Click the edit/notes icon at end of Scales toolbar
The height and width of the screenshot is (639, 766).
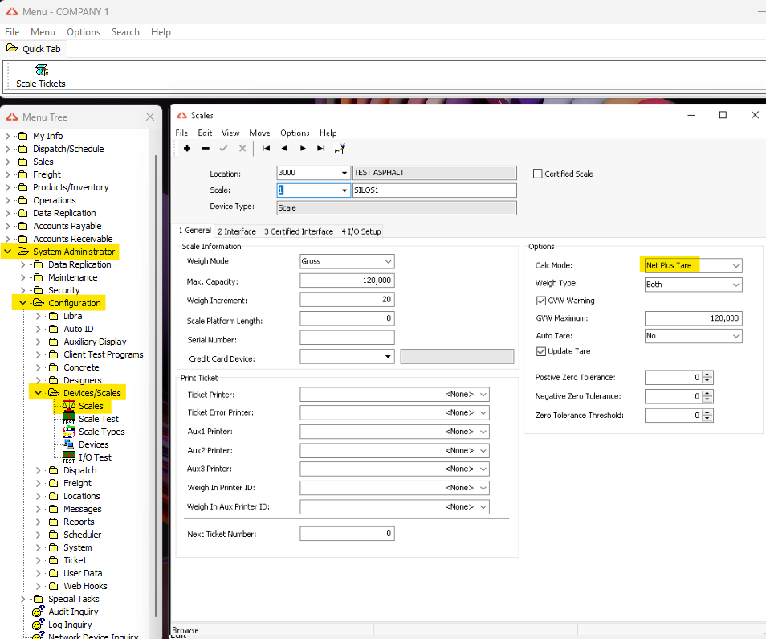point(340,148)
